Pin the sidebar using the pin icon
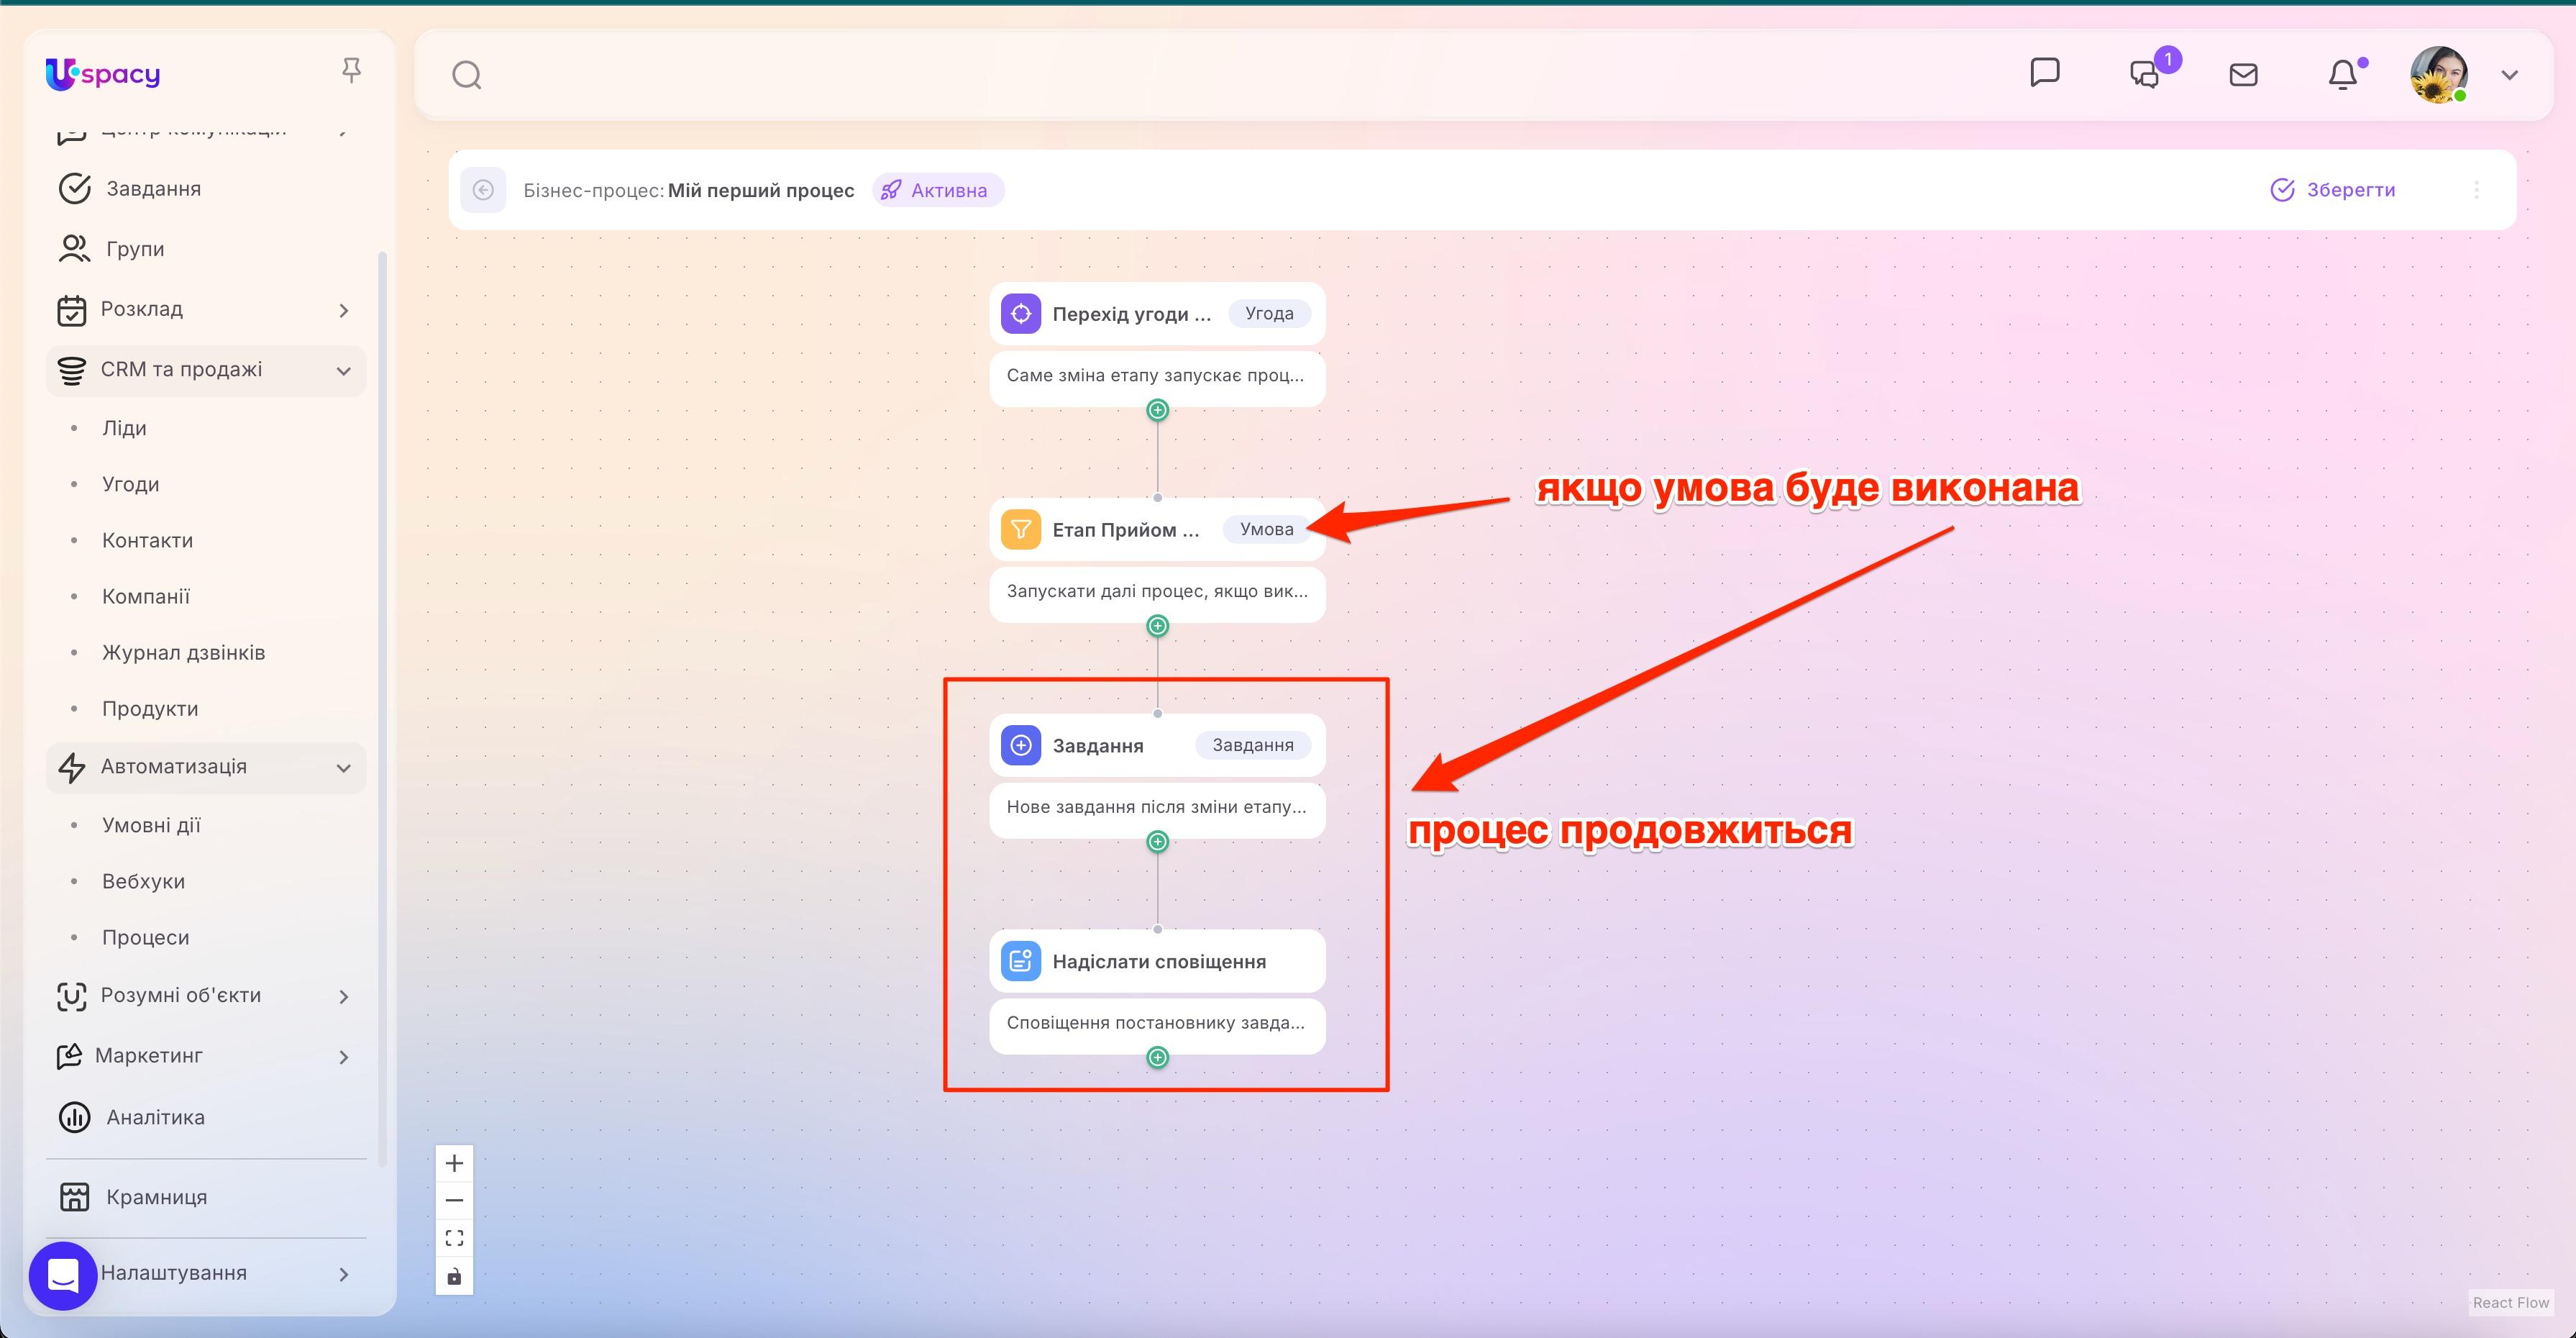 (352, 70)
